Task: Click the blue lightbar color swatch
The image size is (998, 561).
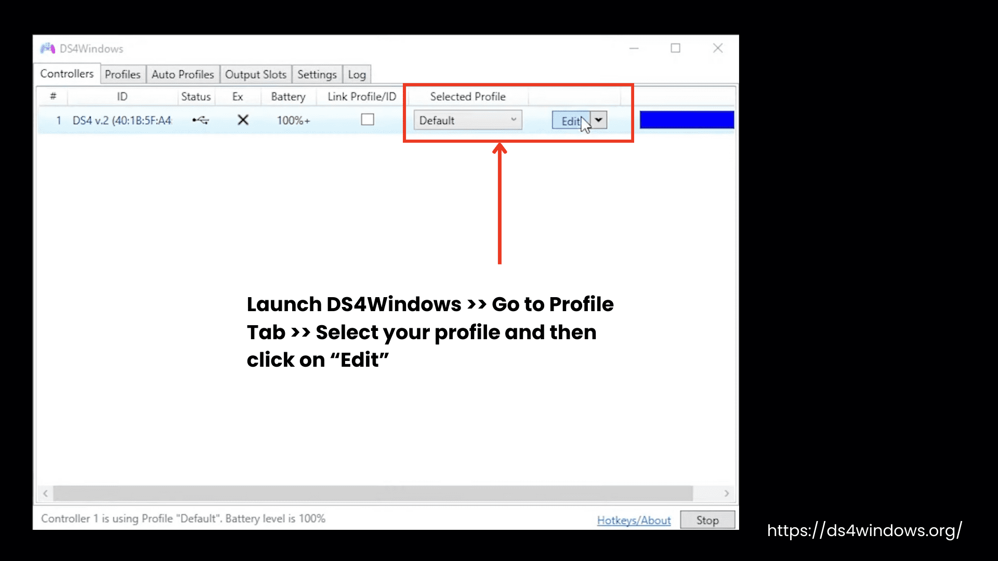Action: pyautogui.click(x=687, y=119)
